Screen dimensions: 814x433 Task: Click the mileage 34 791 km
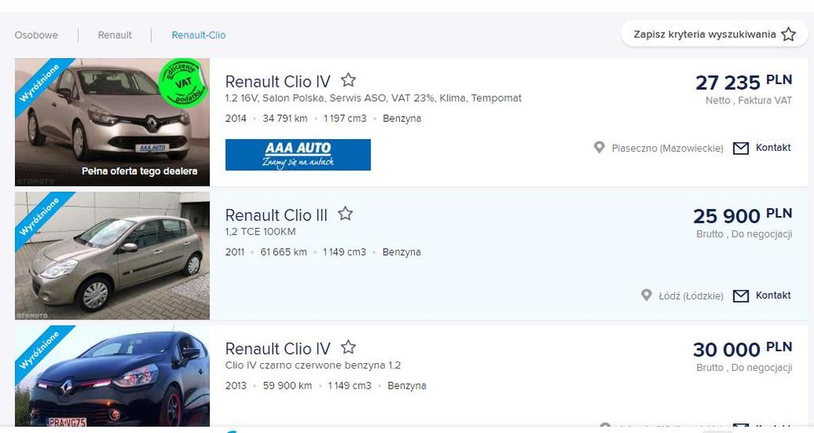coord(285,118)
